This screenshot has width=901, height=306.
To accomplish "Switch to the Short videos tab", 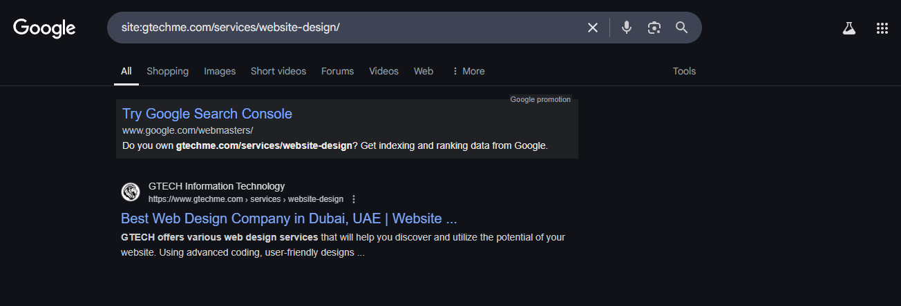I will [278, 71].
